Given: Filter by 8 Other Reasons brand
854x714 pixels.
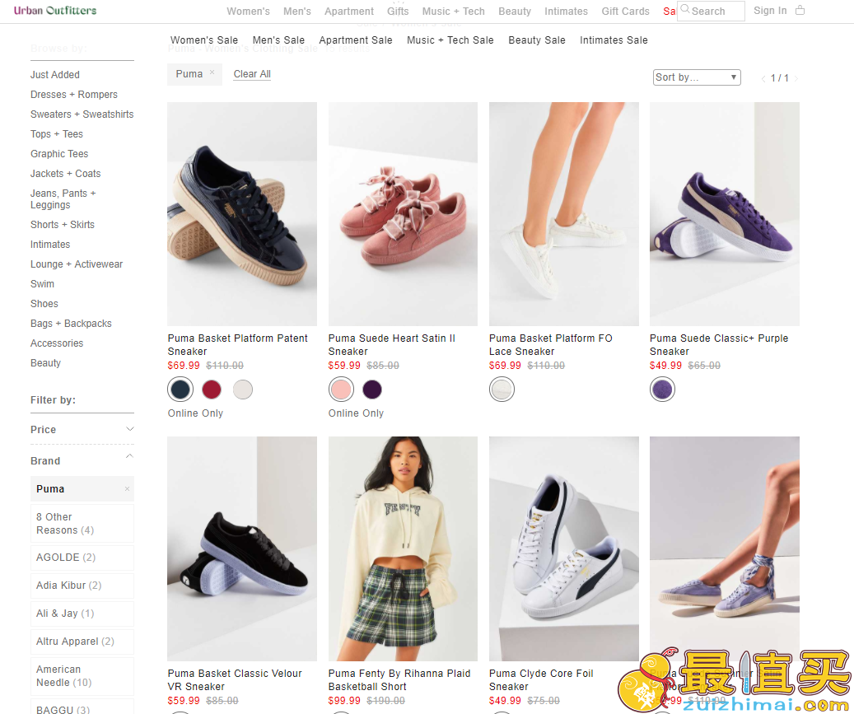Looking at the screenshot, I should click(x=82, y=524).
